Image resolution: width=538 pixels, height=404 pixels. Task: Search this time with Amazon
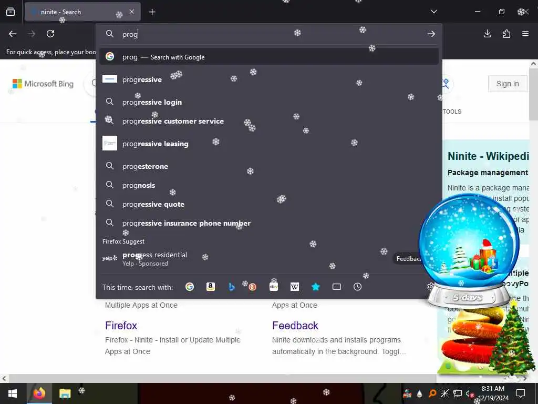tap(211, 287)
